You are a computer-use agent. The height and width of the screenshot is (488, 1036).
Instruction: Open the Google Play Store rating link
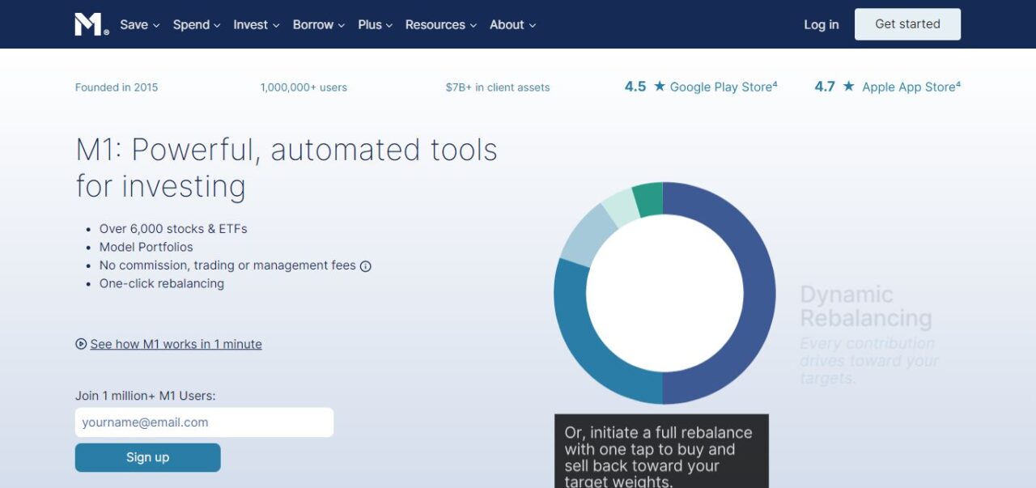point(701,87)
